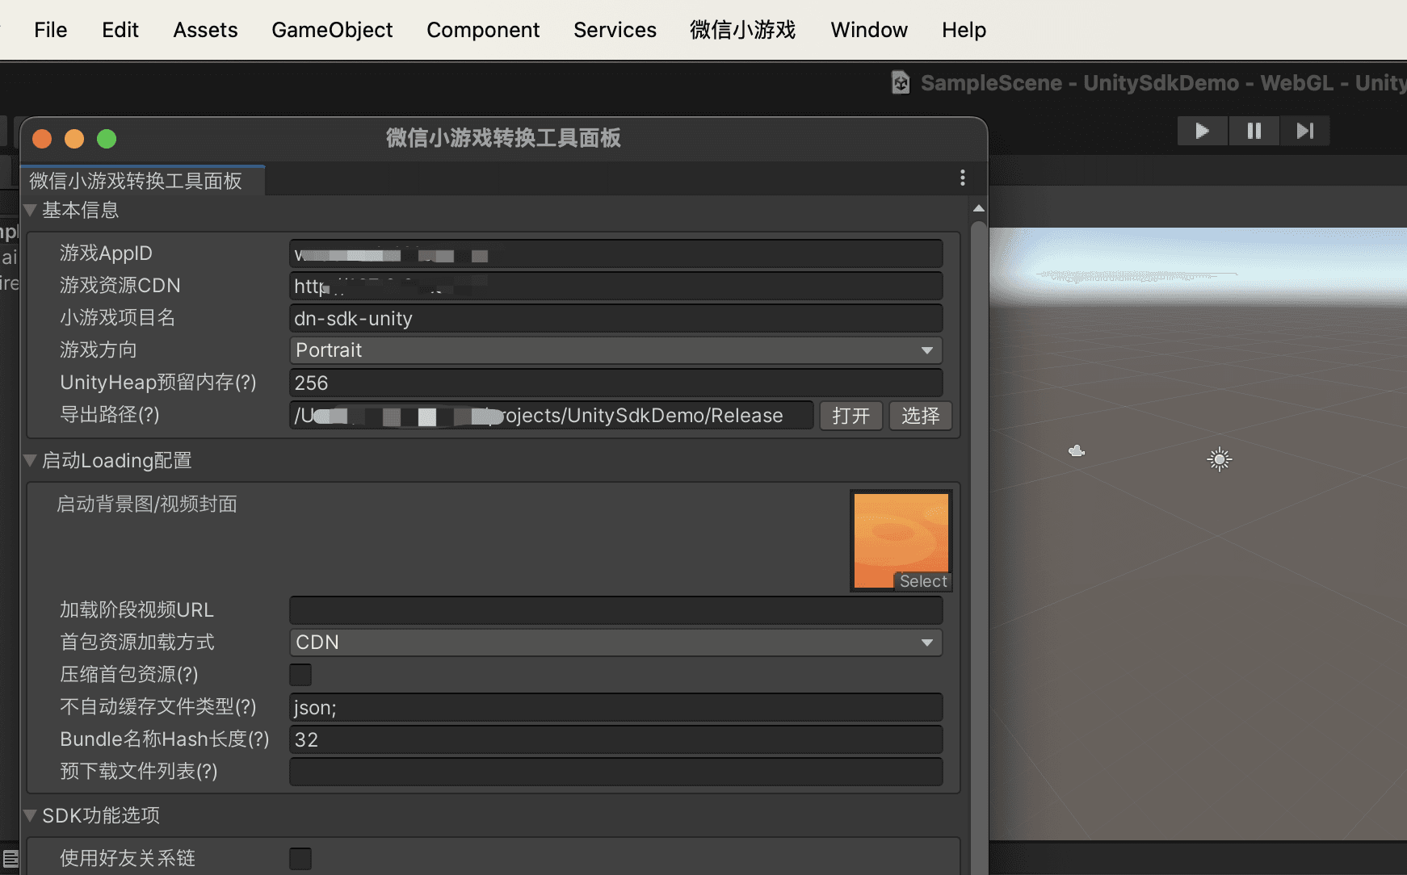This screenshot has width=1407, height=875.
Task: Open the 游戏方向 Portrait dropdown
Action: pos(615,350)
